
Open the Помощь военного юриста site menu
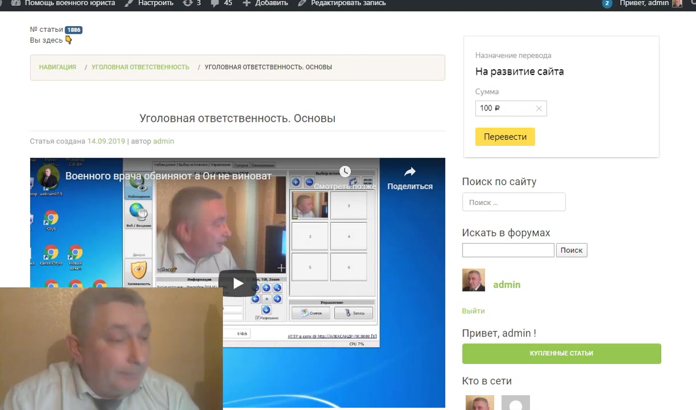(63, 3)
